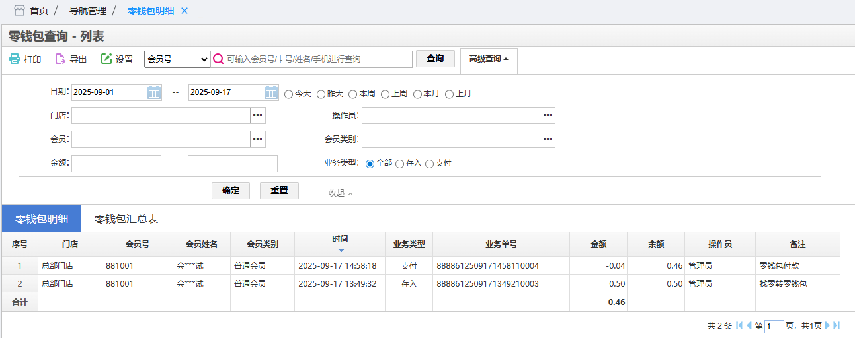Open the 会员号 search type dropdown
The height and width of the screenshot is (338, 855).
click(x=177, y=59)
